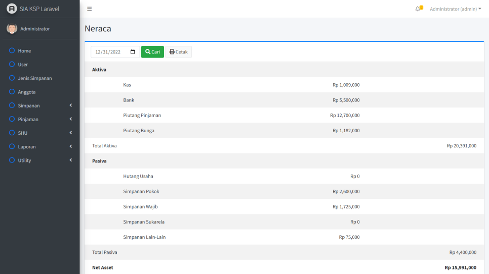The height and width of the screenshot is (274, 489).
Task: Select the Piutang Bunga row label
Action: coord(139,131)
